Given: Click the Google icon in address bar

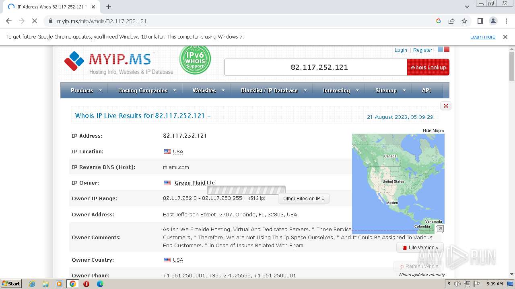Looking at the screenshot, I should (439, 21).
